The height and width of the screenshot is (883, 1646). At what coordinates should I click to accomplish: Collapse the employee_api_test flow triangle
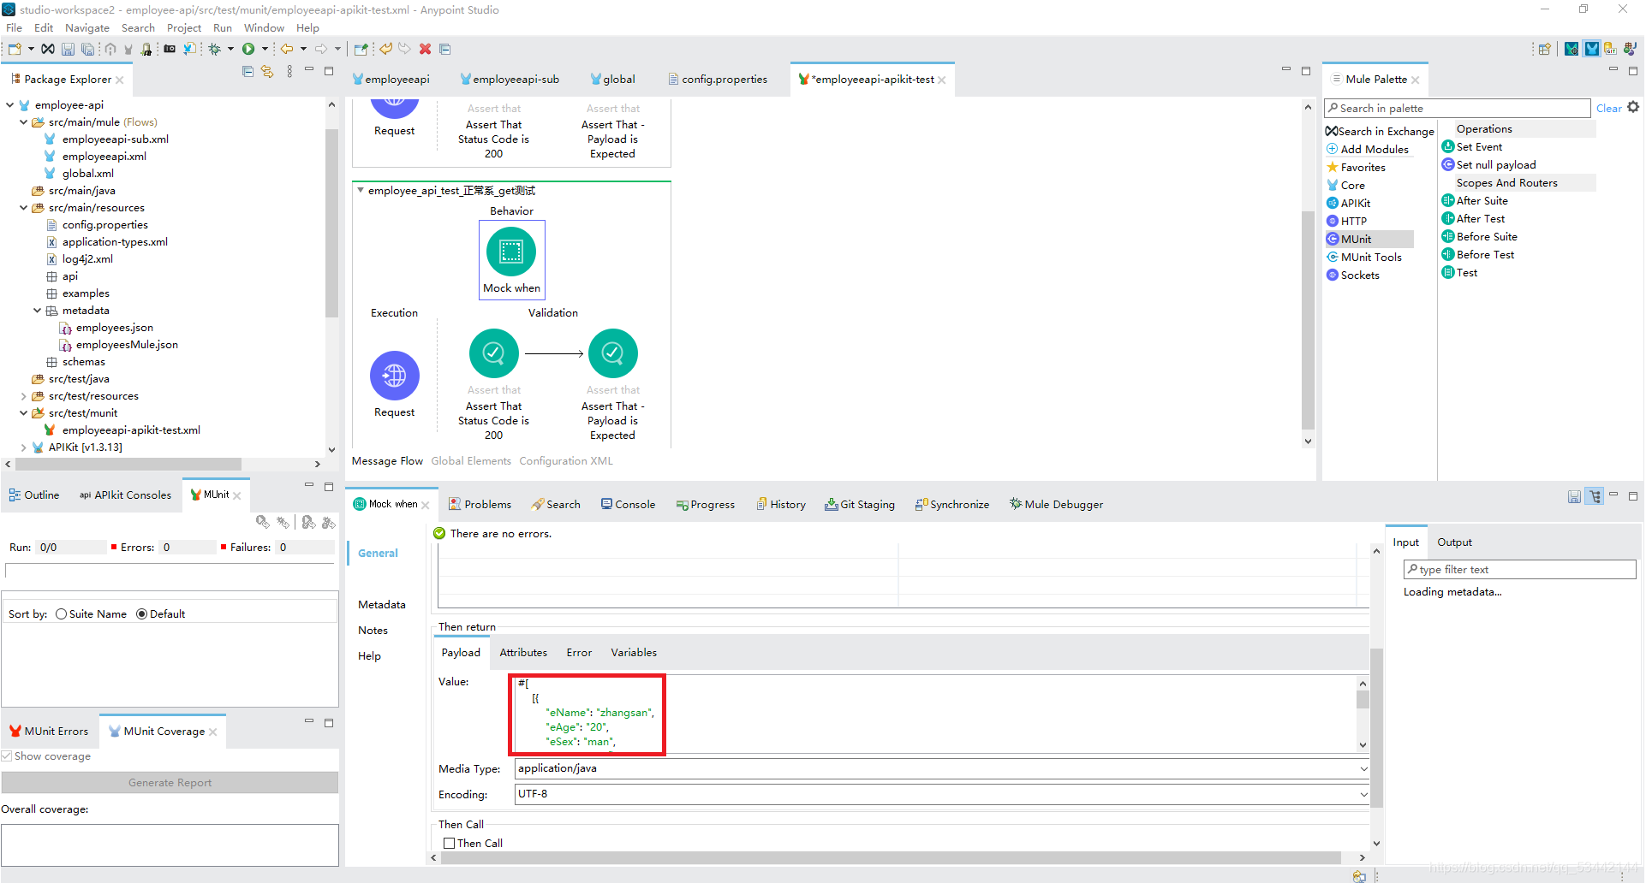361,190
